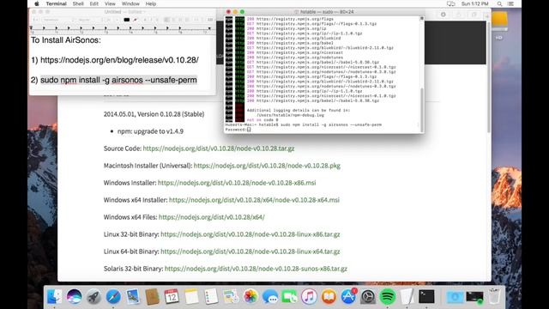Open Calendar icon showing 12
The width and height of the screenshot is (549, 309).
click(172, 297)
